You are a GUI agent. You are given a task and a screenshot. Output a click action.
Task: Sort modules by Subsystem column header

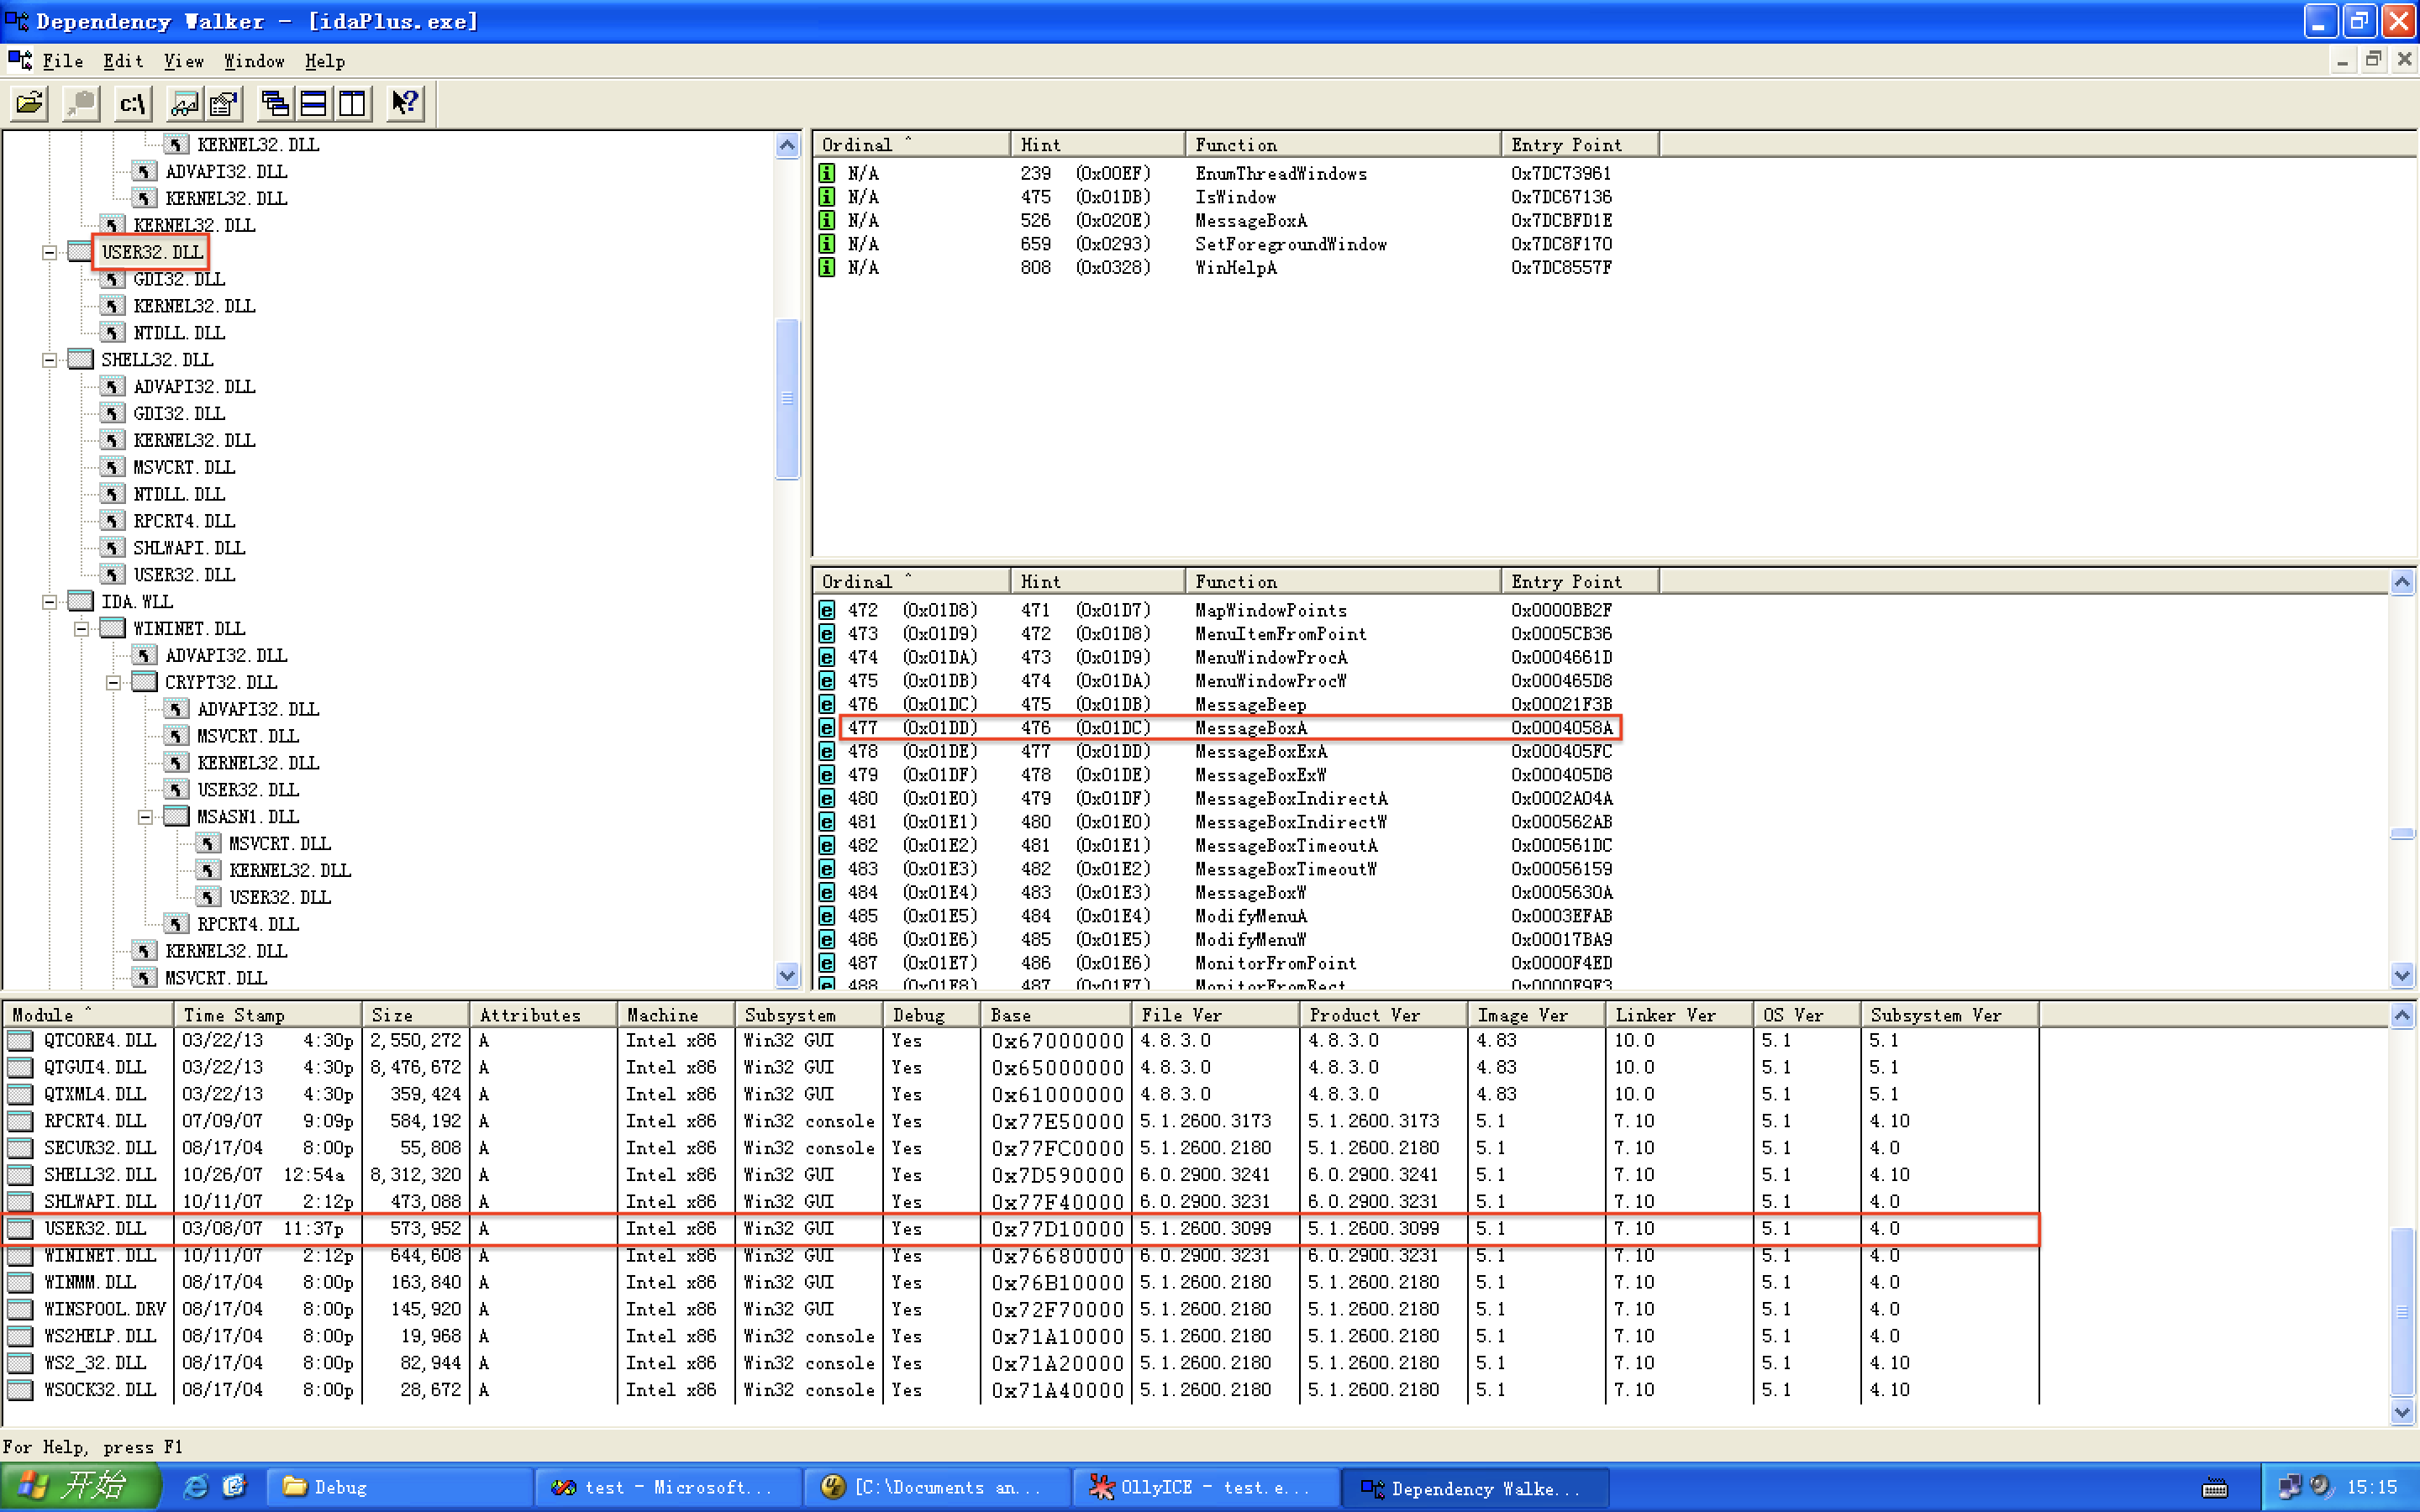click(809, 1015)
